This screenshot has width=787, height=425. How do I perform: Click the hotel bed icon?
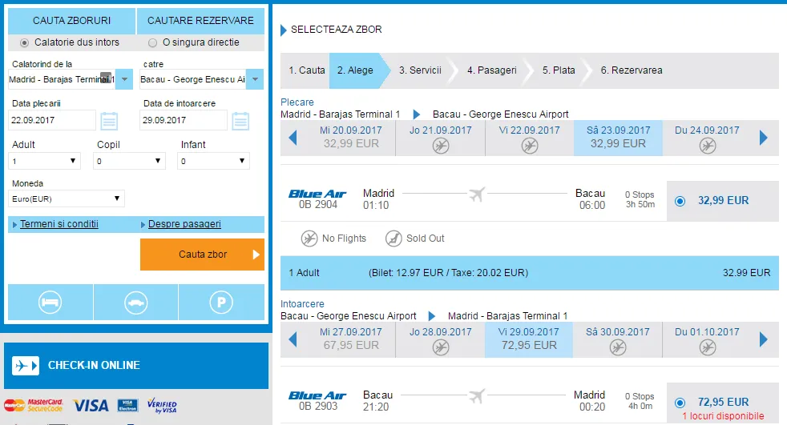pyautogui.click(x=50, y=303)
